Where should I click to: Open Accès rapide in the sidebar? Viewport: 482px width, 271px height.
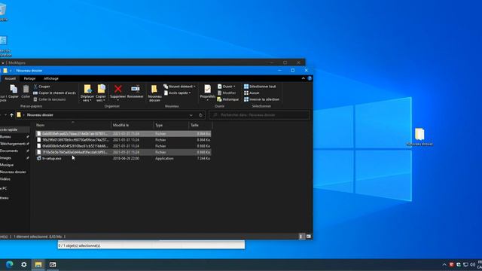coord(9,129)
